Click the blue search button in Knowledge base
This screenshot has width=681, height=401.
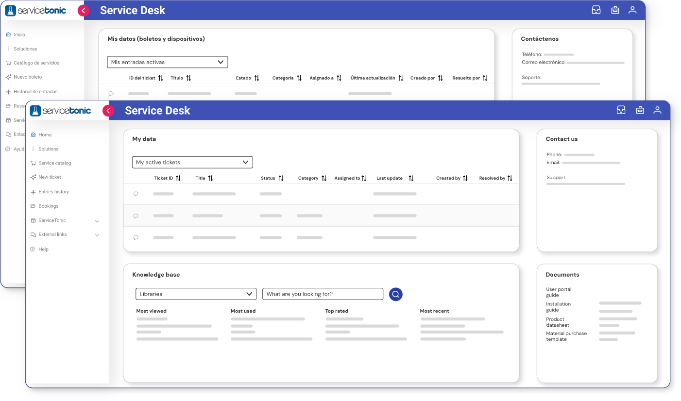[396, 294]
